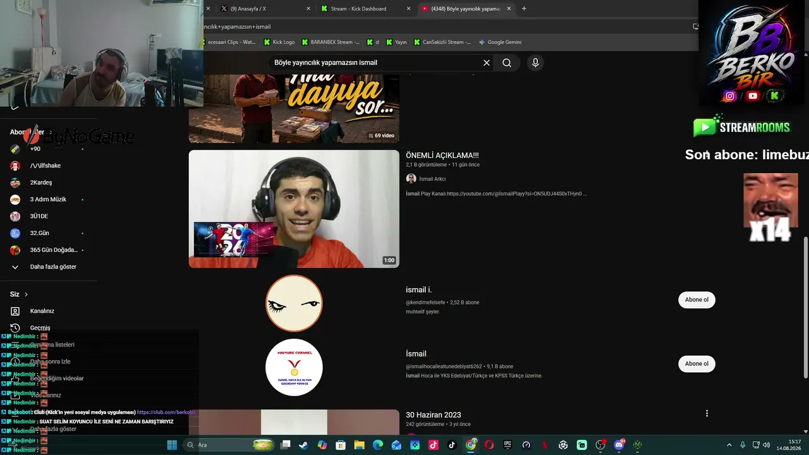Open the İsmail Hoca channel avatar
The height and width of the screenshot is (455, 809).
coord(294,367)
